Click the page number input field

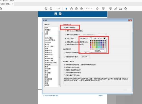point(56,9)
